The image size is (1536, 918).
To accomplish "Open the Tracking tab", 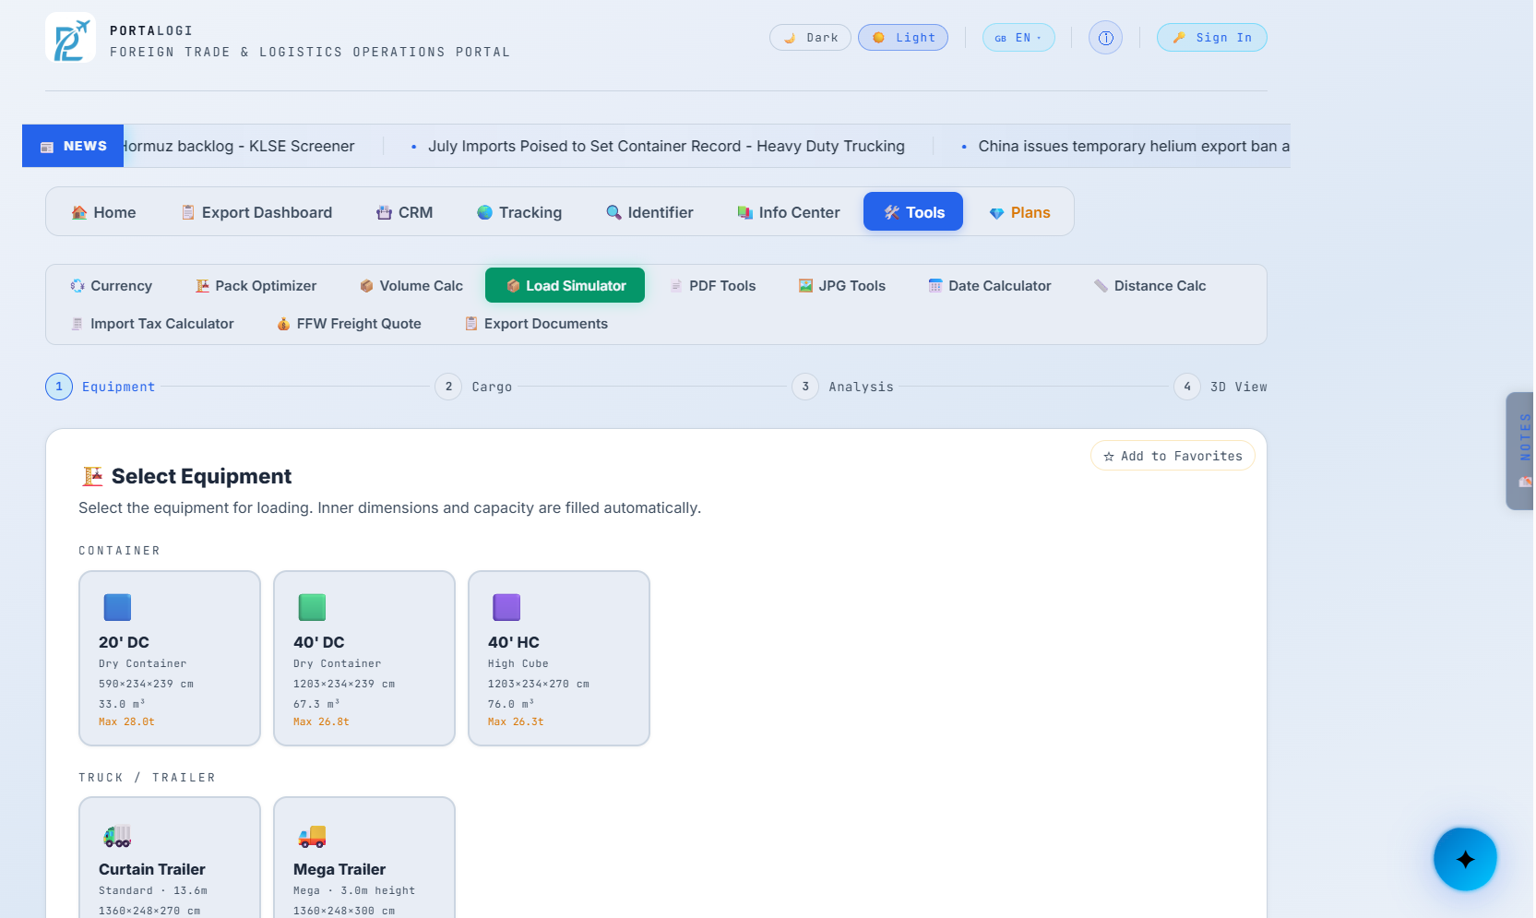I will tap(519, 212).
